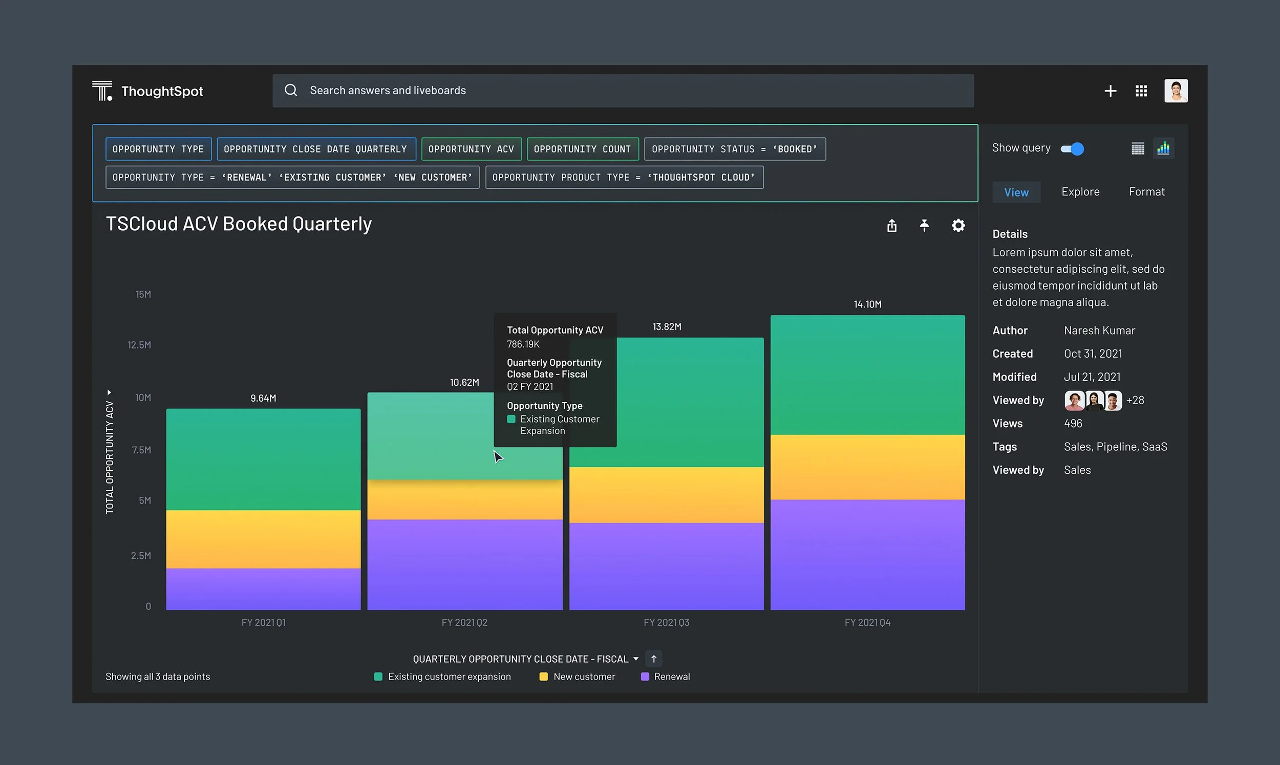This screenshot has width=1280, height=765.
Task: Switch to the Format tab
Action: click(1146, 192)
